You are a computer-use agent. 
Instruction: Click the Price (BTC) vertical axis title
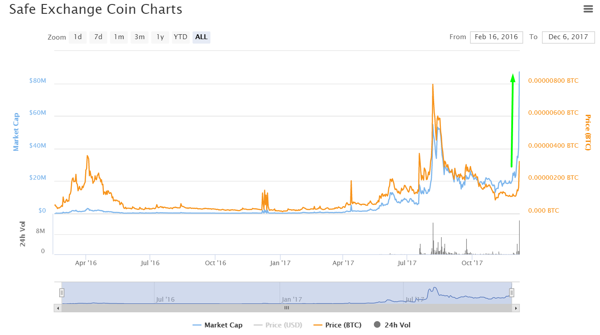point(588,132)
